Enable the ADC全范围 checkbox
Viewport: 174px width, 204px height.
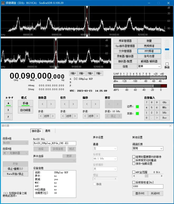[x=134, y=172]
